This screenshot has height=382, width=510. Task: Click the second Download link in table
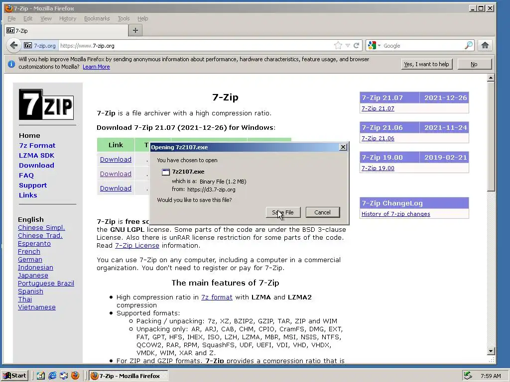(116, 174)
